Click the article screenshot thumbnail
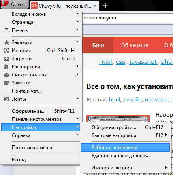This screenshot has width=173, height=175. tap(118, 118)
